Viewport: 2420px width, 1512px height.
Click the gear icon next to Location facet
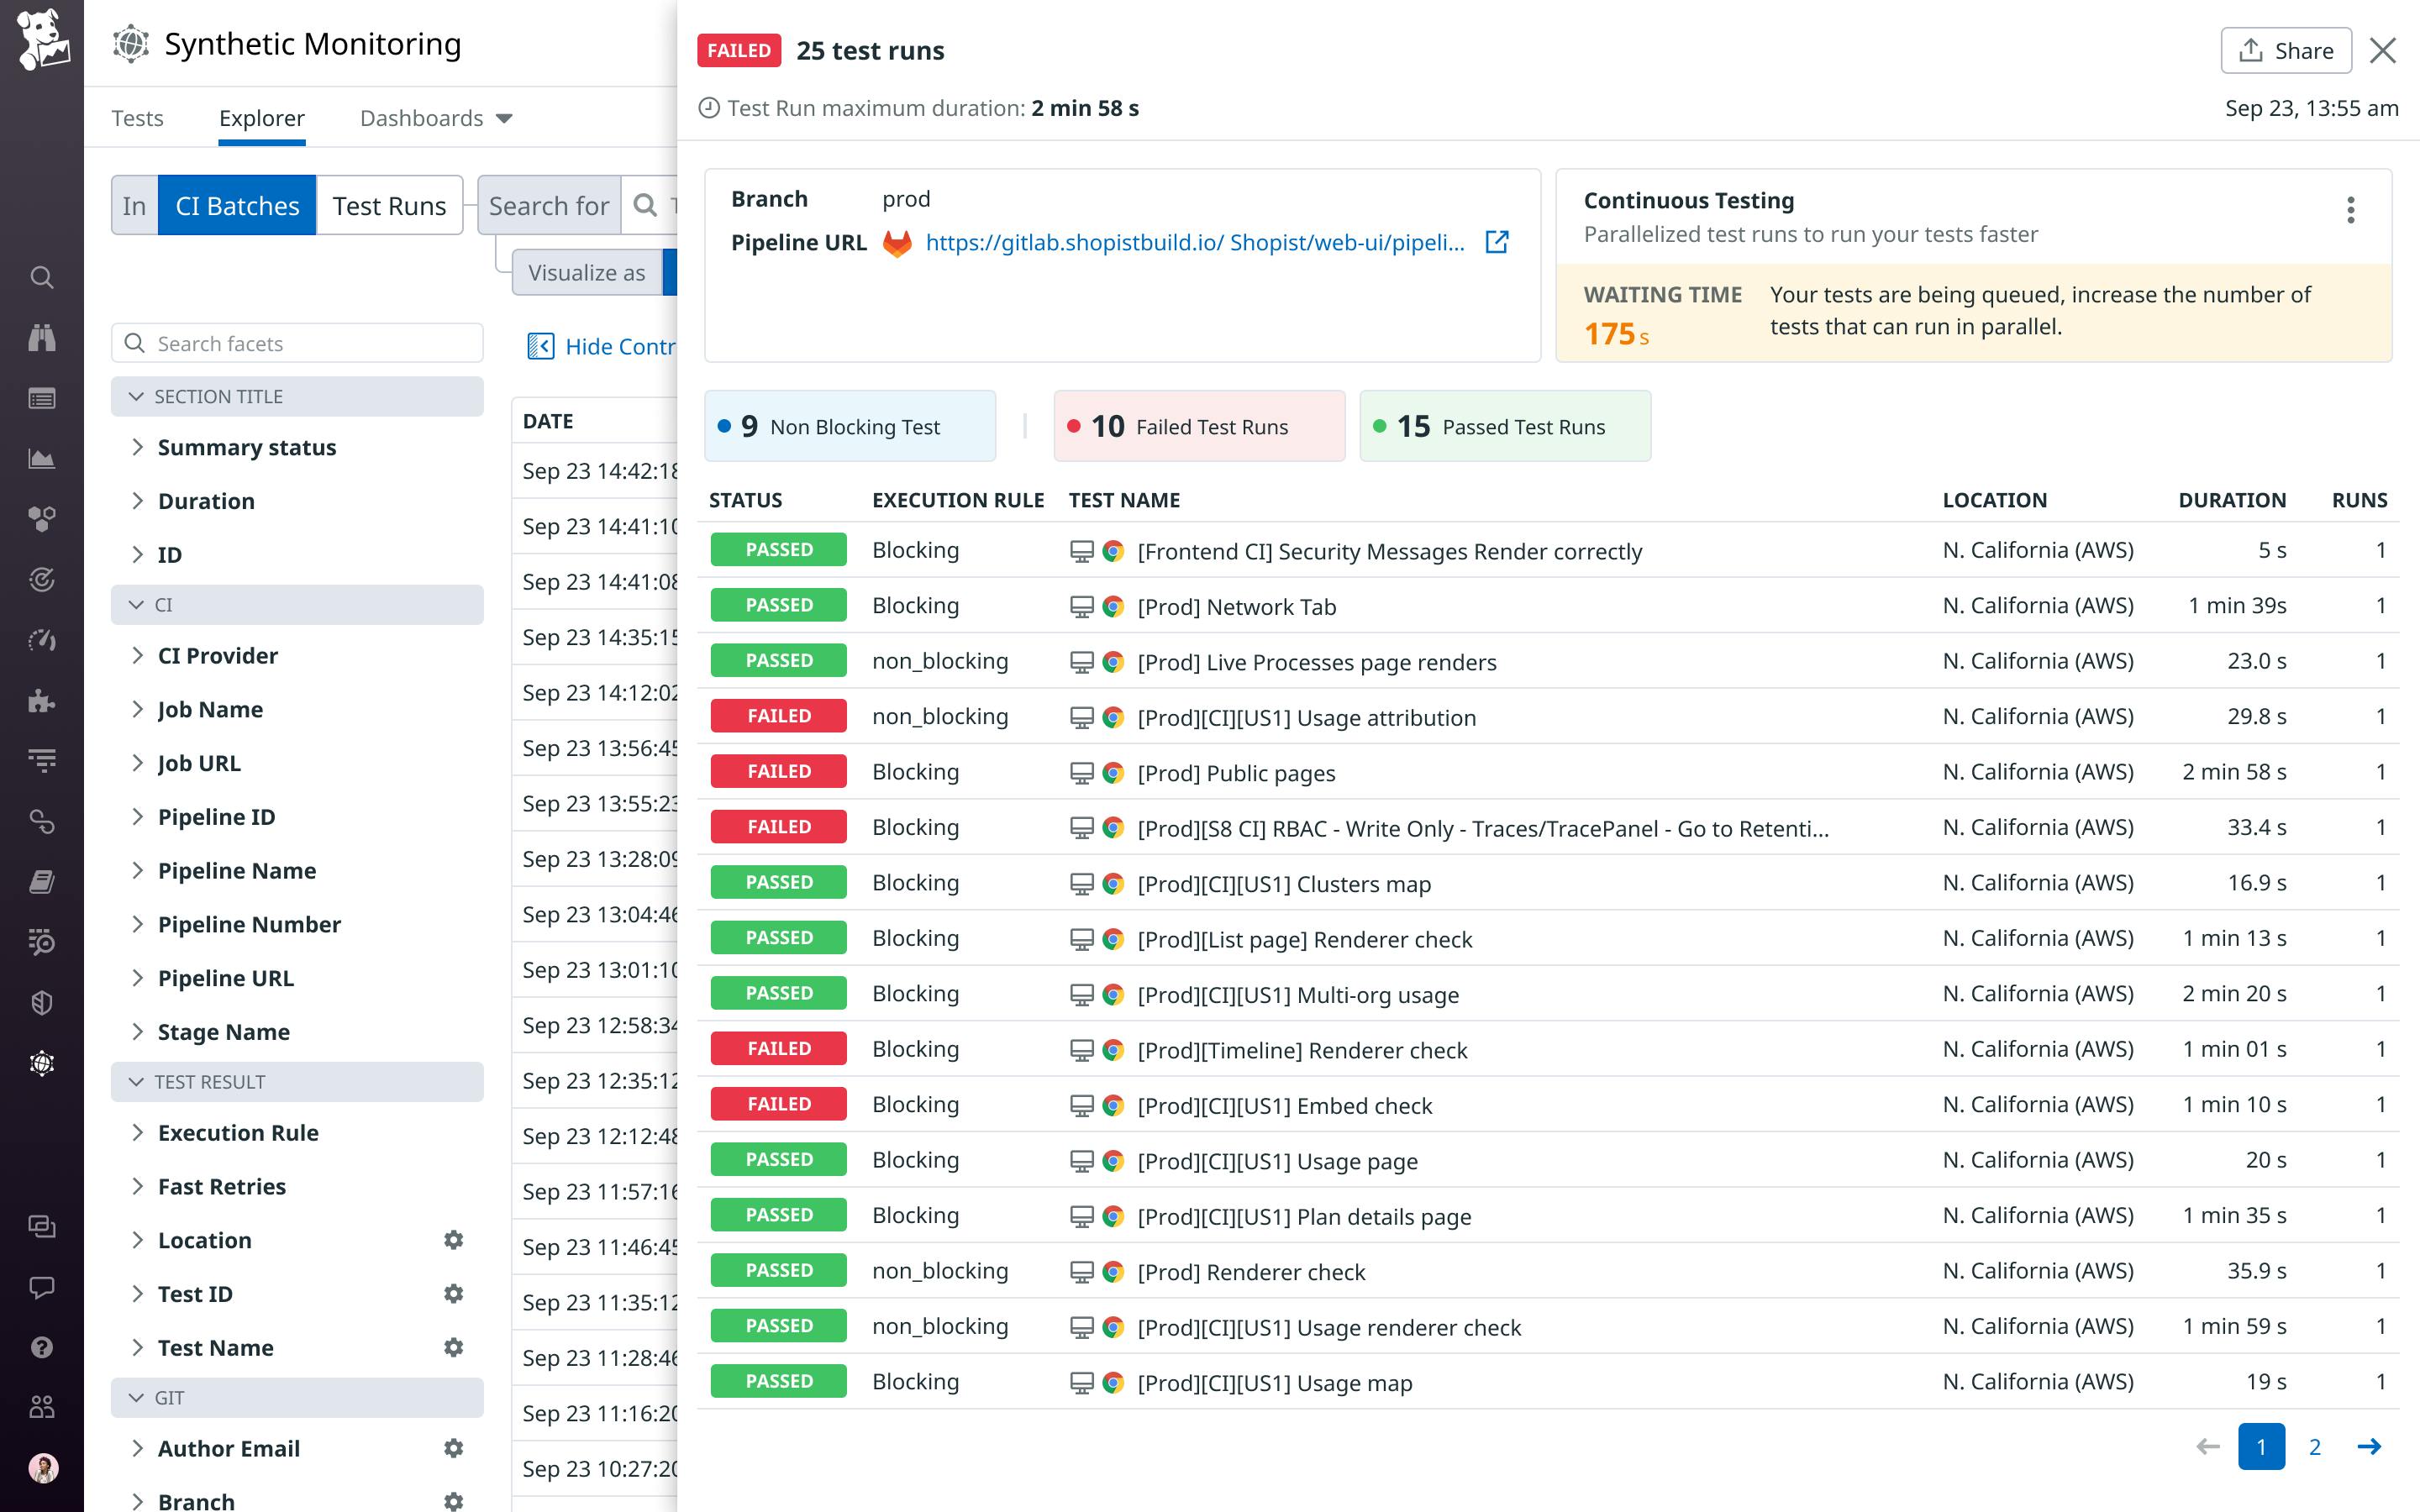453,1240
